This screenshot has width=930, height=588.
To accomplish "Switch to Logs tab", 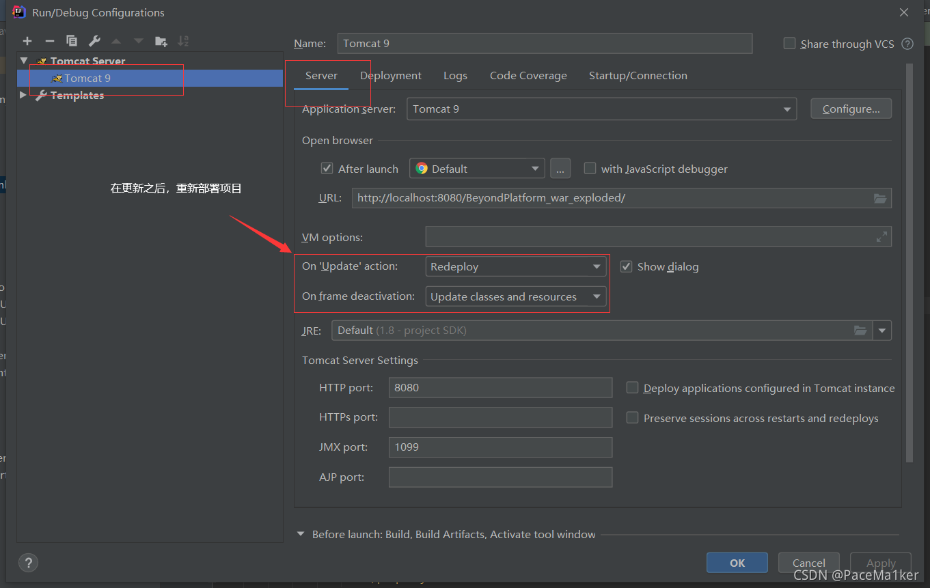I will click(455, 76).
